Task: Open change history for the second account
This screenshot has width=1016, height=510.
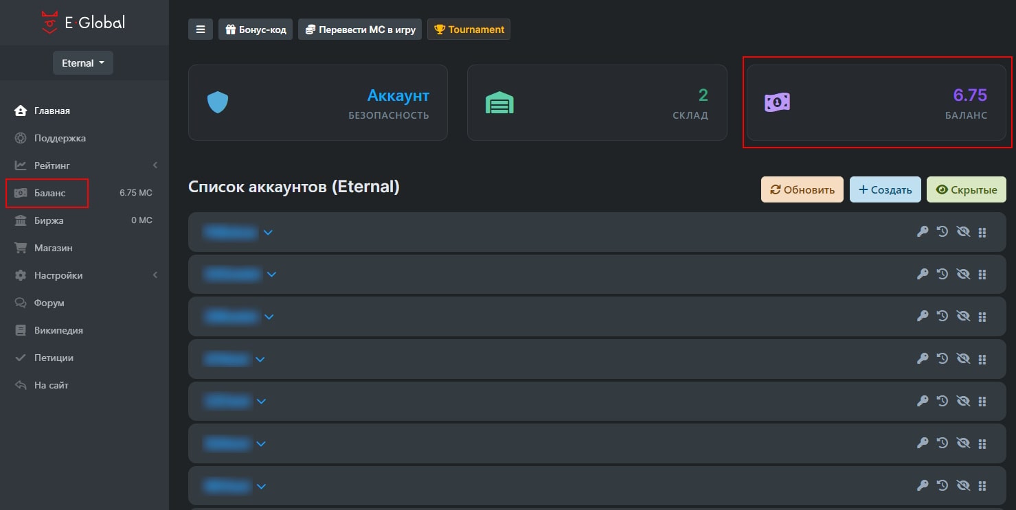Action: 942,273
